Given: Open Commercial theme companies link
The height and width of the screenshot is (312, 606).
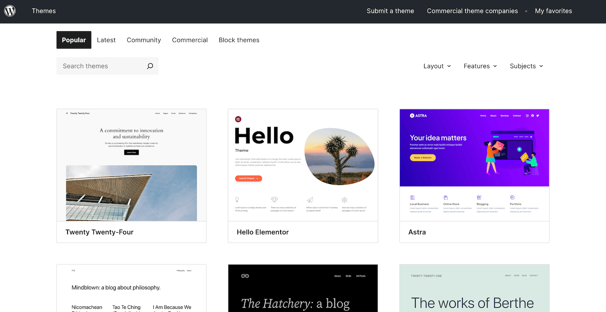Looking at the screenshot, I should tap(472, 11).
